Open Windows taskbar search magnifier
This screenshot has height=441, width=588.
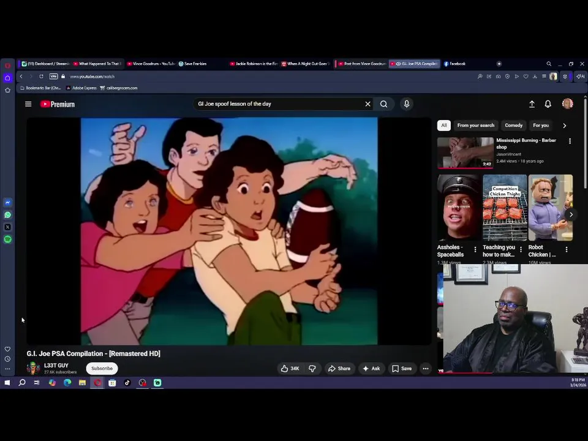click(x=22, y=382)
